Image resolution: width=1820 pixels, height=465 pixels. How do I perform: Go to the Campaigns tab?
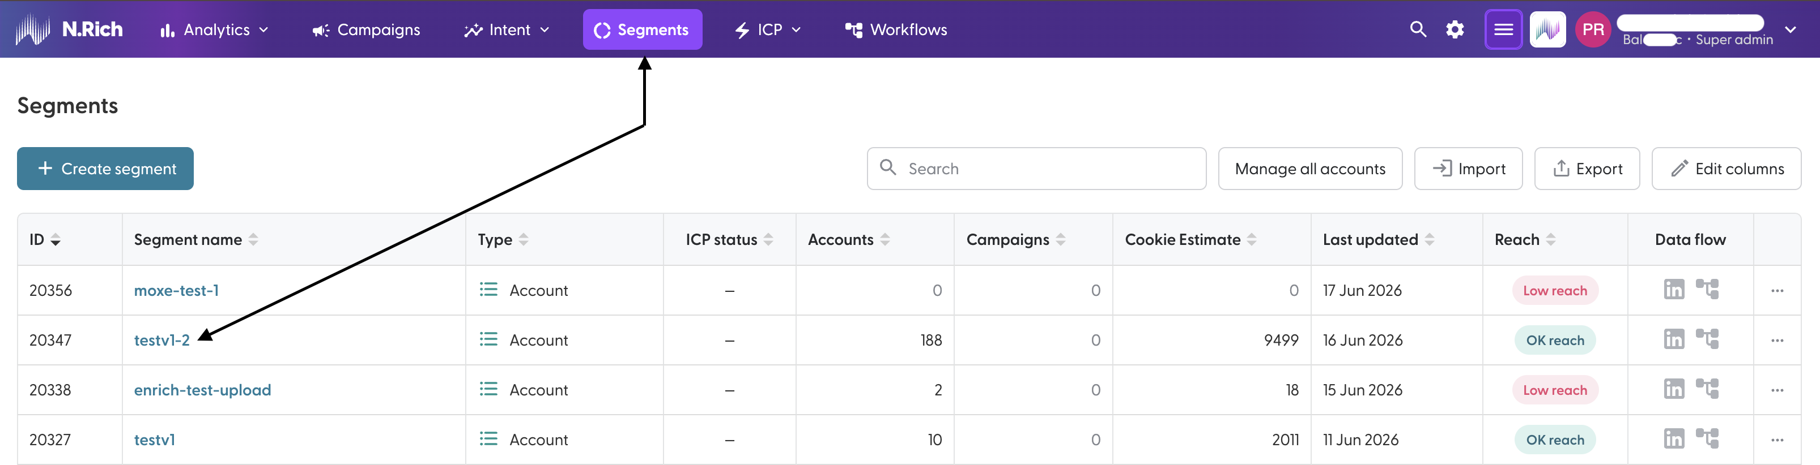[366, 29]
